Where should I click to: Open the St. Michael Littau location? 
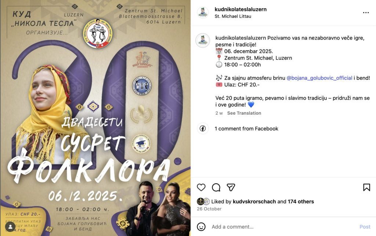[233, 16]
